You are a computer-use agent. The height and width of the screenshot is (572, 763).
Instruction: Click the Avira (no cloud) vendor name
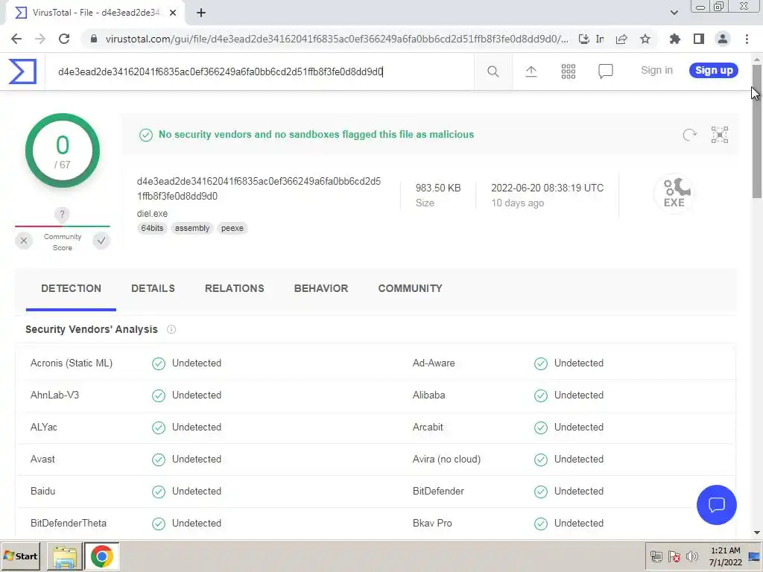point(446,459)
